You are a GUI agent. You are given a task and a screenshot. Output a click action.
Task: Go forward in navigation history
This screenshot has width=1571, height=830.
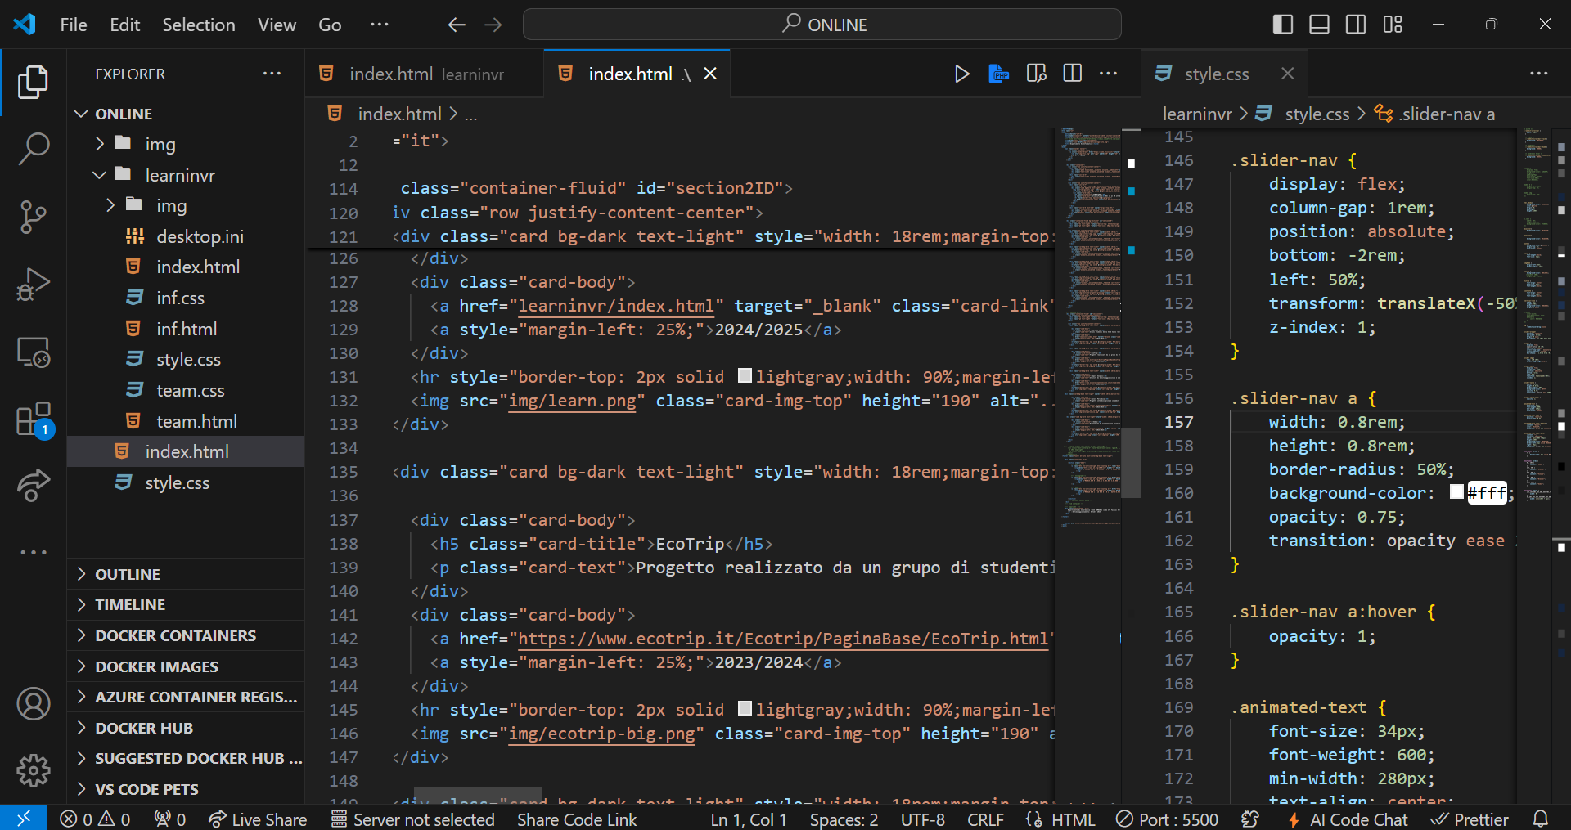493,25
